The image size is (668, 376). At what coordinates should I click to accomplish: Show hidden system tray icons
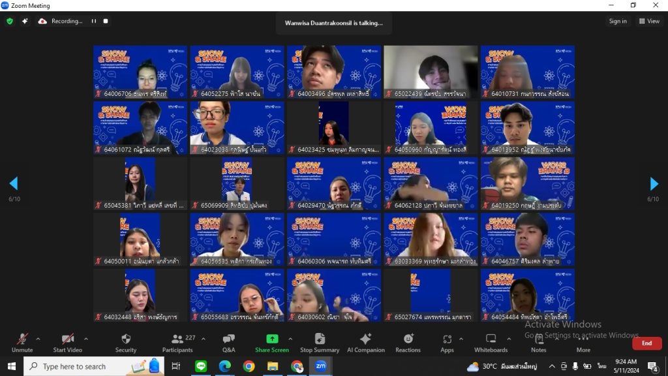552,366
